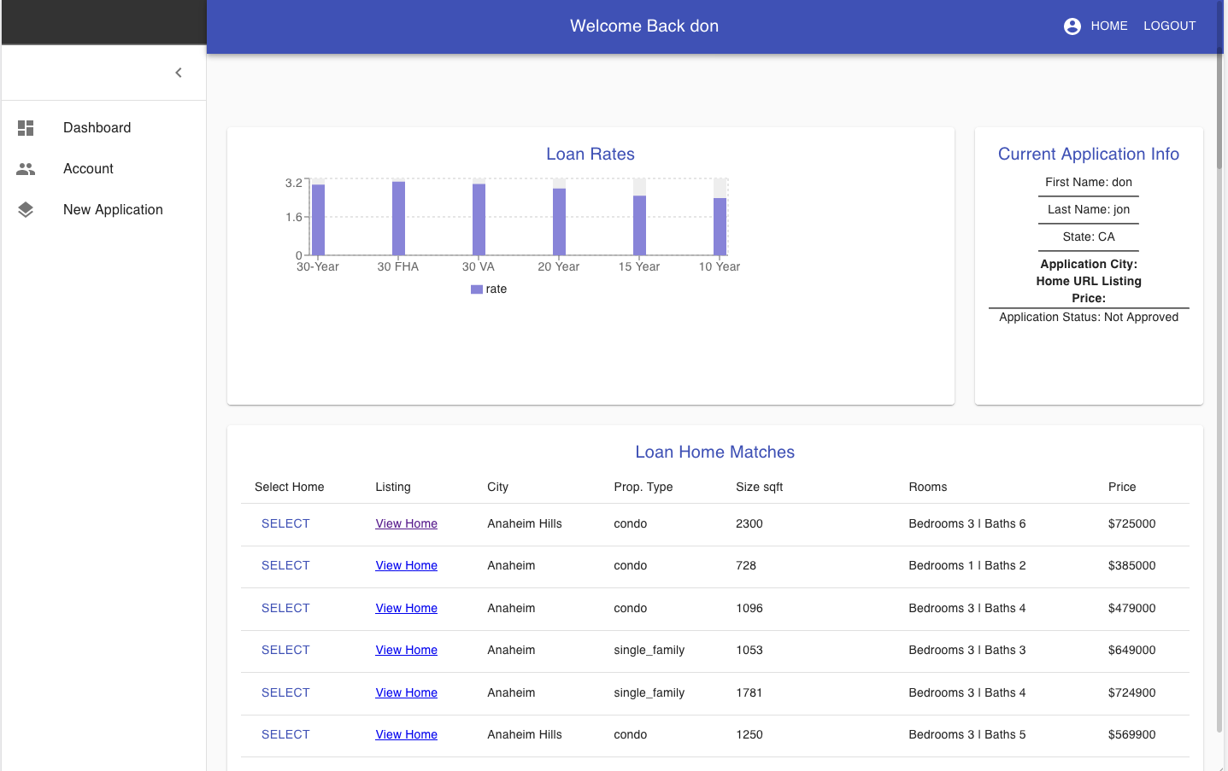Click the New Application layers icon
Screen dimensions: 1228x771
tap(26, 210)
